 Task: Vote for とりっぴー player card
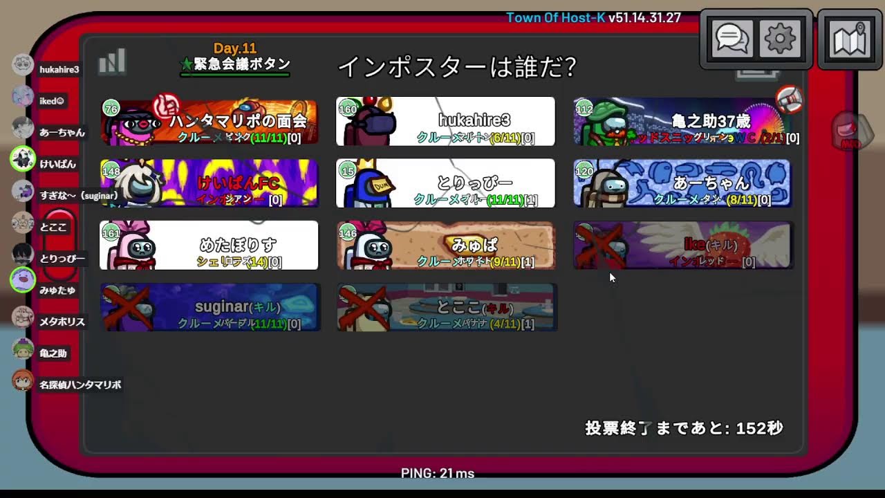pyautogui.click(x=445, y=183)
